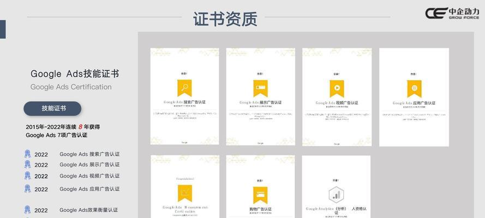Screen dimensions: 485x218
Task: Click the search magnifier badge on 搜索广告认证 certificate
Action: [x=184, y=88]
